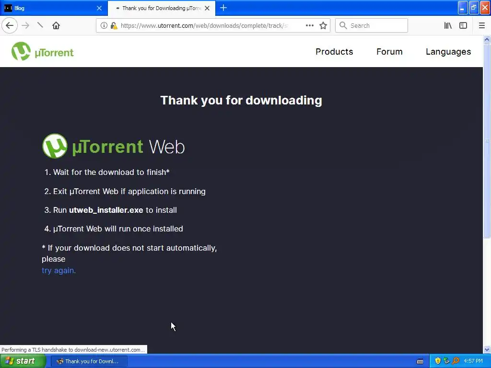Click the scrollbar up arrow
This screenshot has height=368, width=491.
click(x=487, y=39)
